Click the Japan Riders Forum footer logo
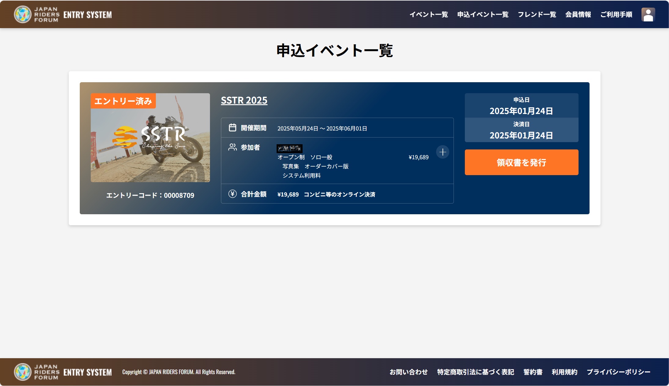Image resolution: width=669 pixels, height=386 pixels. point(63,372)
